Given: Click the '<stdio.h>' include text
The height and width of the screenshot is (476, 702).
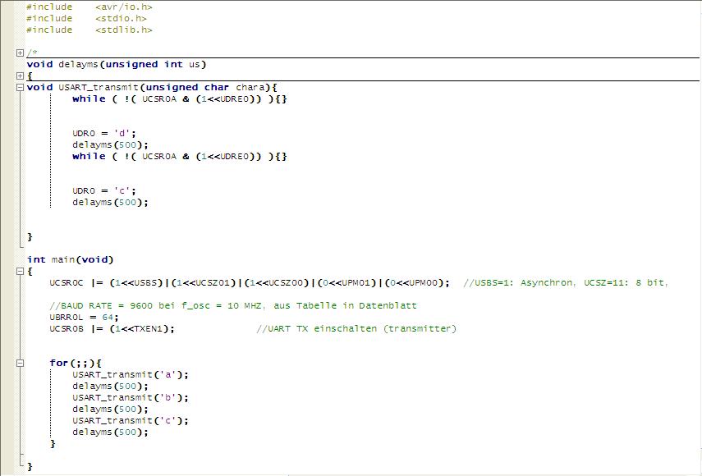Looking at the screenshot, I should tap(121, 19).
